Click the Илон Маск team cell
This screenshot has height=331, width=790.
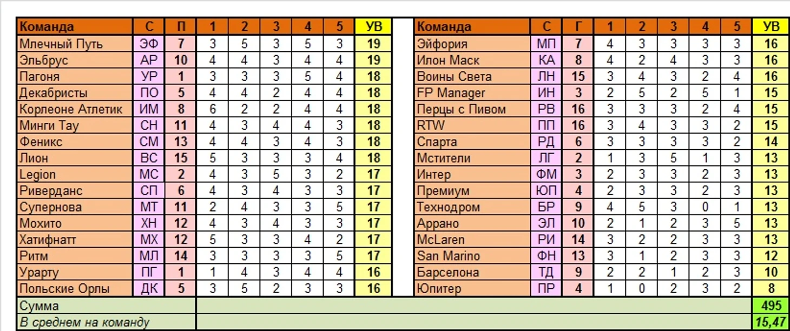[472, 60]
